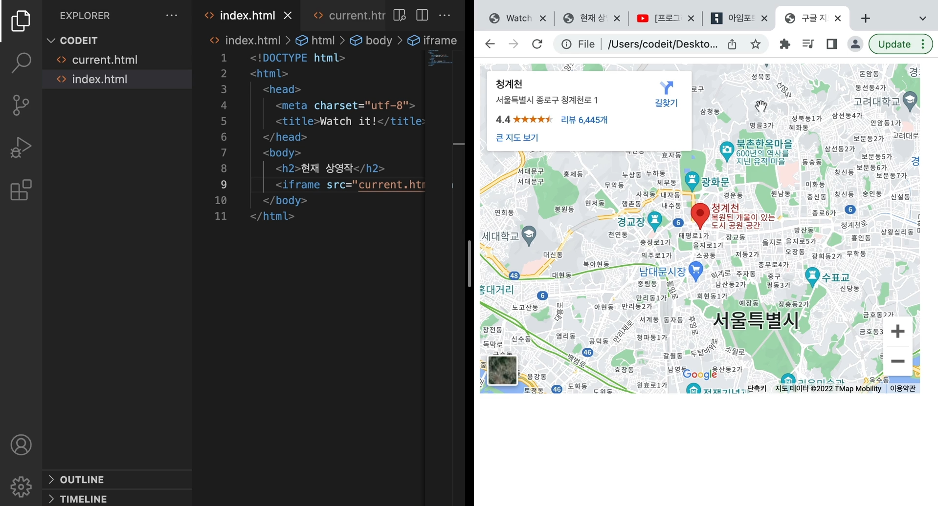Open the Run and Debug view
938x506 pixels.
[x=21, y=147]
